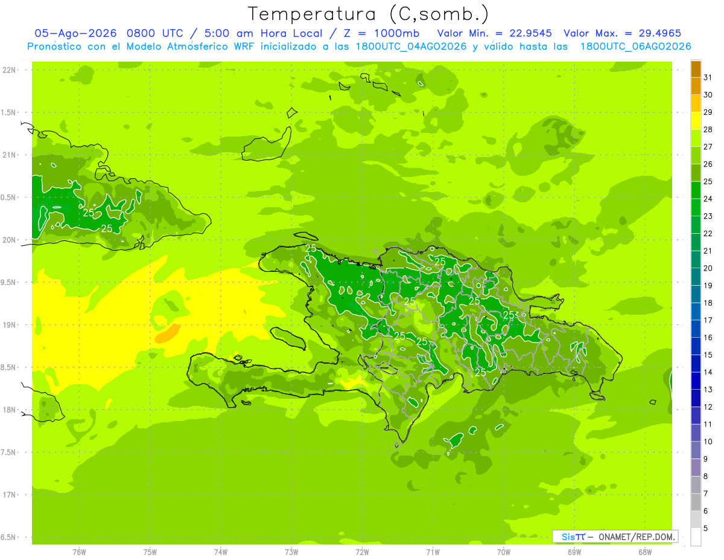Click the 68W longitude axis label

(x=645, y=552)
